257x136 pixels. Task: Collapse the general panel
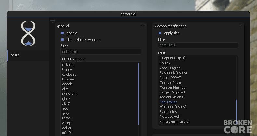pyautogui.click(x=142, y=26)
